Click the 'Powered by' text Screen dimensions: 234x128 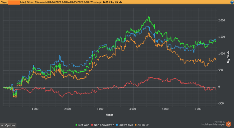(x=220, y=122)
